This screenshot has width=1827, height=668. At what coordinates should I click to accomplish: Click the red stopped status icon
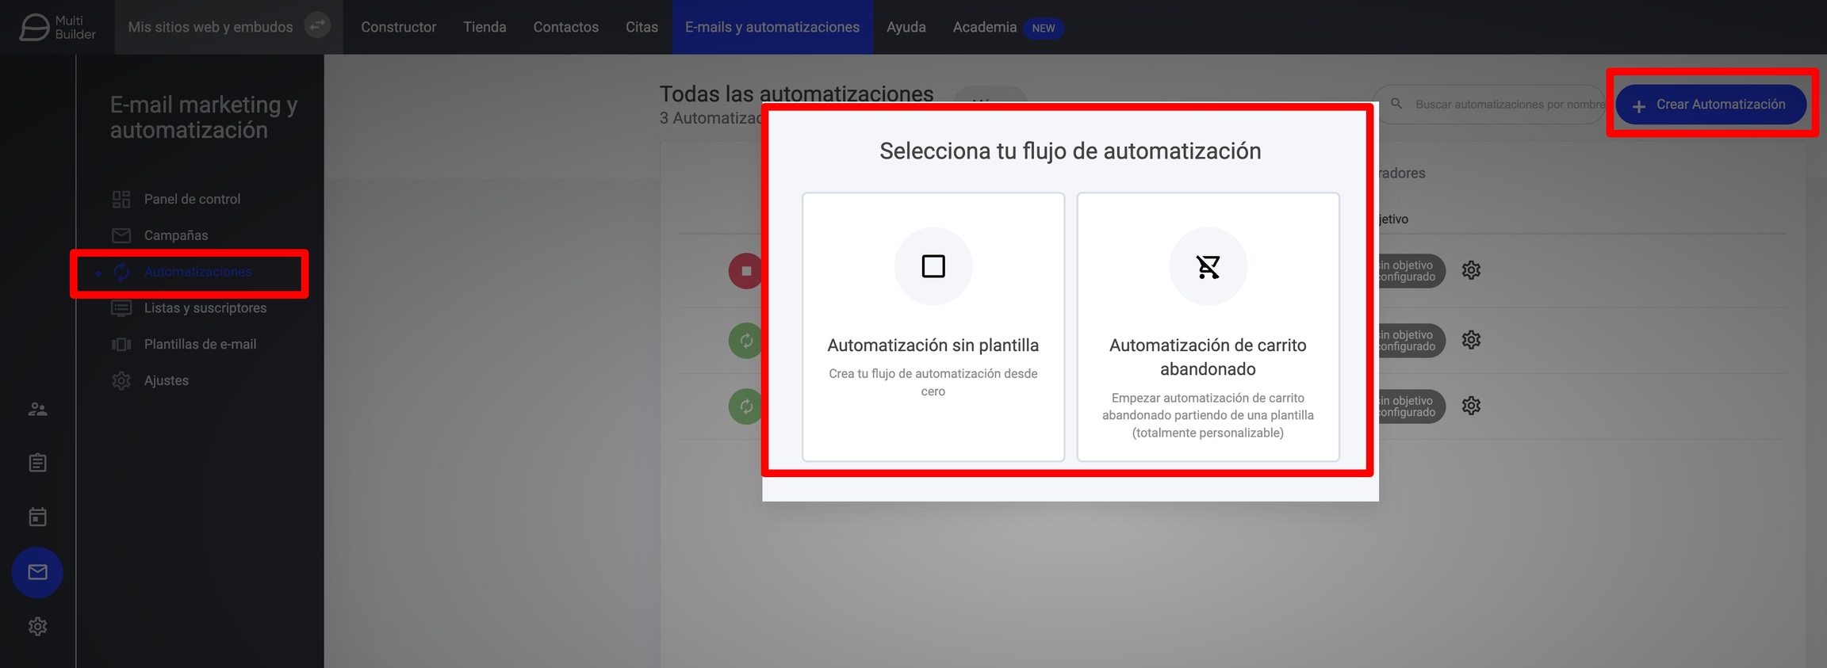(x=745, y=271)
